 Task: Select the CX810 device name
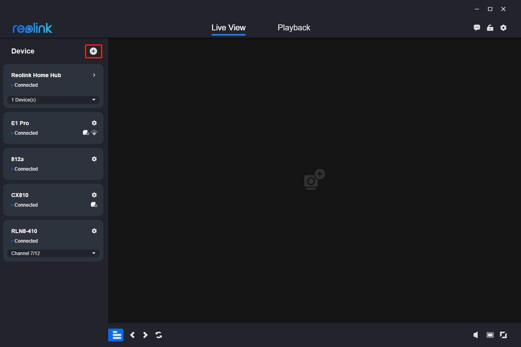tap(20, 195)
